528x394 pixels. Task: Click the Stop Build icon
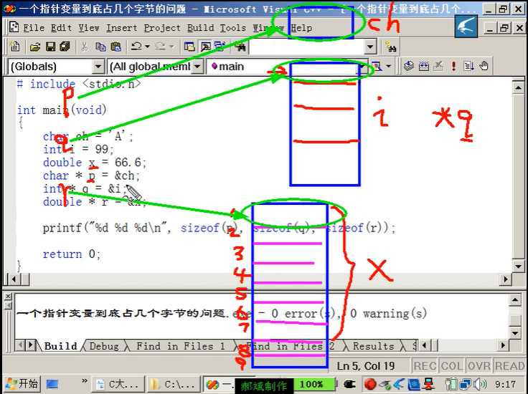(438, 66)
